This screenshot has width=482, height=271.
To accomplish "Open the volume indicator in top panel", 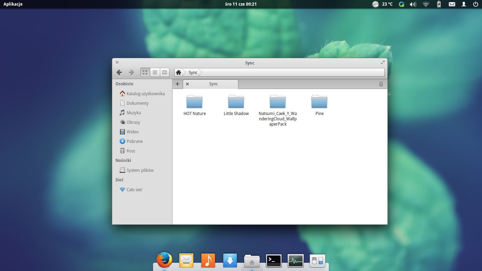I will pyautogui.click(x=413, y=4).
